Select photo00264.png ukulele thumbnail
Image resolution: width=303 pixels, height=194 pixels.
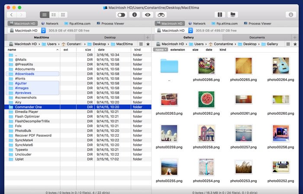tap(280, 66)
